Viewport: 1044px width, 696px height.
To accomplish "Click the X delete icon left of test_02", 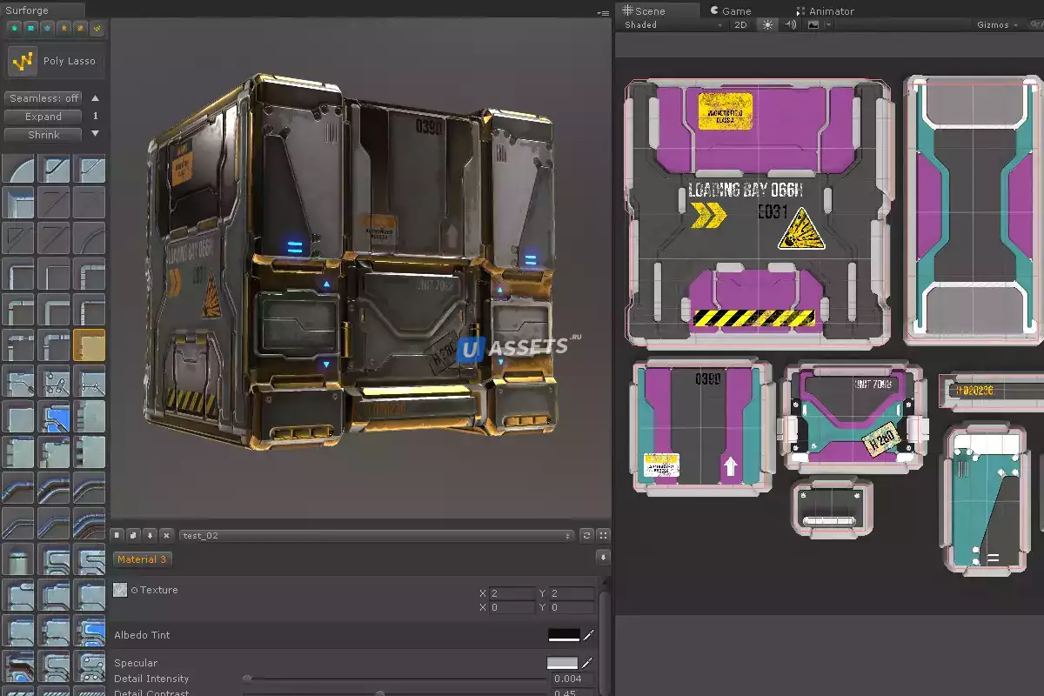I will click(x=165, y=535).
